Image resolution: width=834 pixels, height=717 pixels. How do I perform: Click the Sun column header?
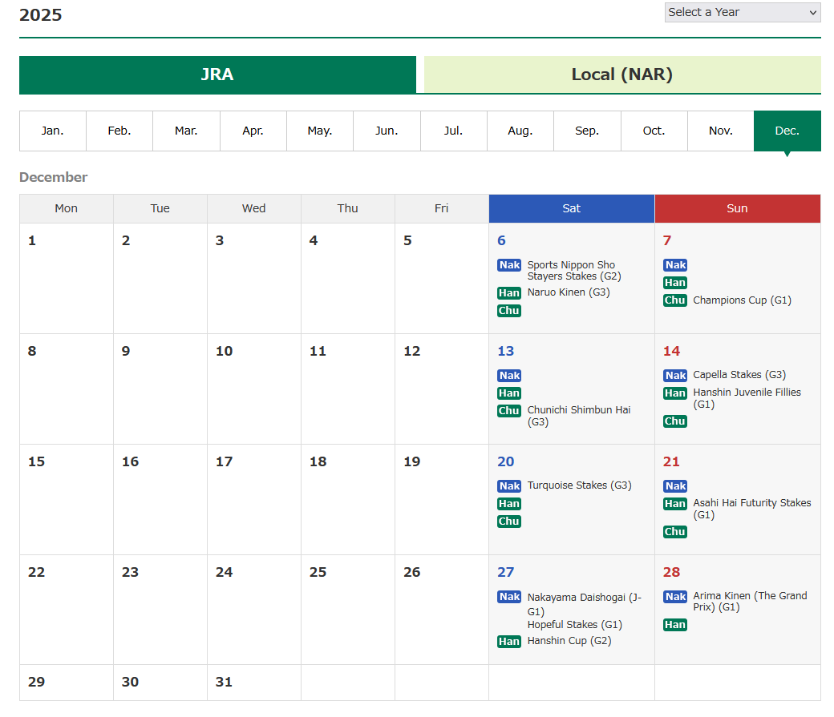737,208
